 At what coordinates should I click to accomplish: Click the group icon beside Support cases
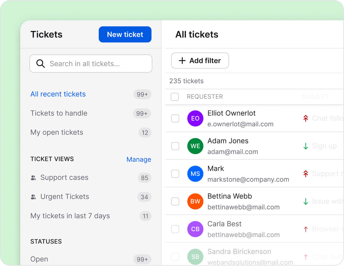point(34,178)
